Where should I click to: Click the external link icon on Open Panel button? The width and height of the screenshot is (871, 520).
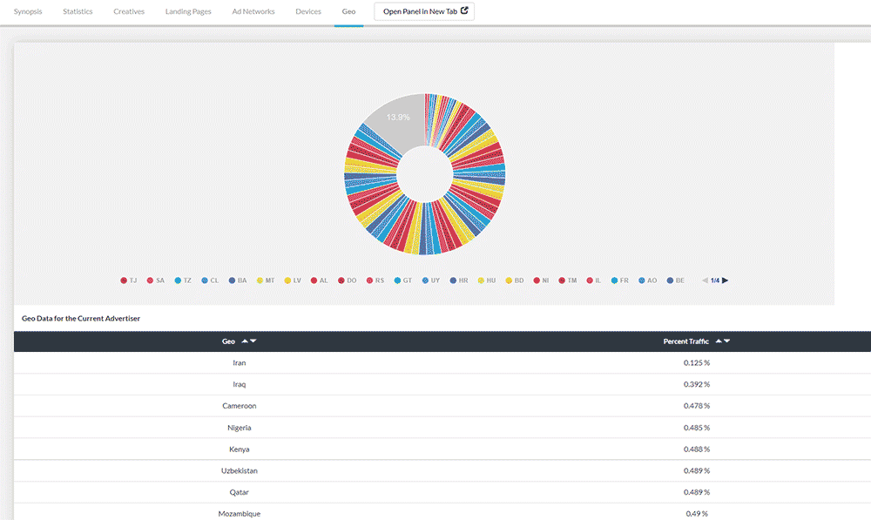point(464,11)
